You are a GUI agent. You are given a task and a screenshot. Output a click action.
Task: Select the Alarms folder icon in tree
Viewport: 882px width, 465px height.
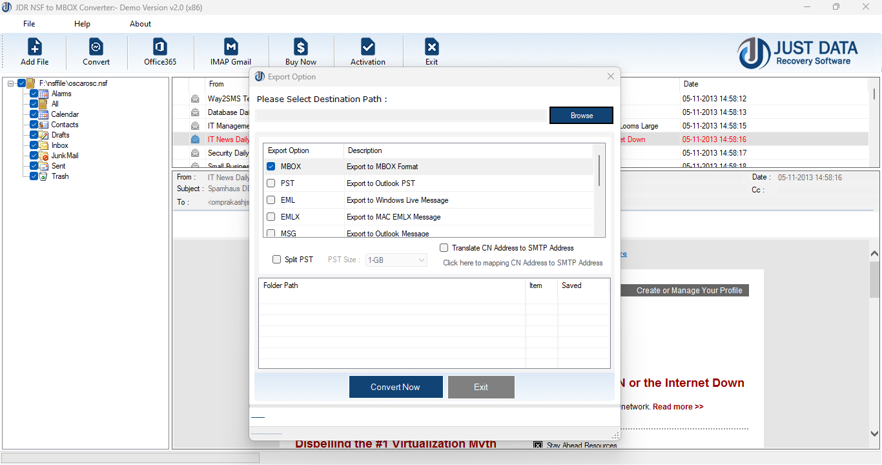point(44,94)
